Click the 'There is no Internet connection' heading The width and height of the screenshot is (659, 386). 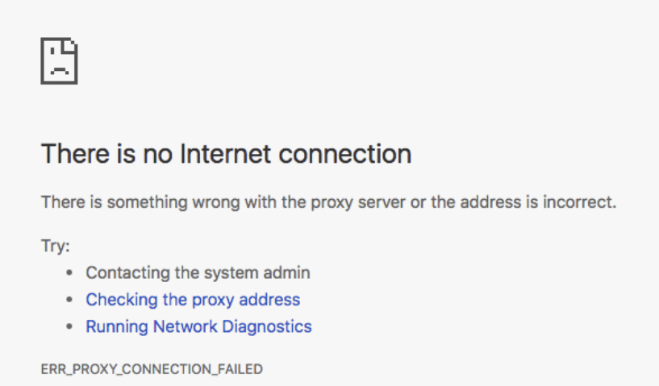click(226, 153)
